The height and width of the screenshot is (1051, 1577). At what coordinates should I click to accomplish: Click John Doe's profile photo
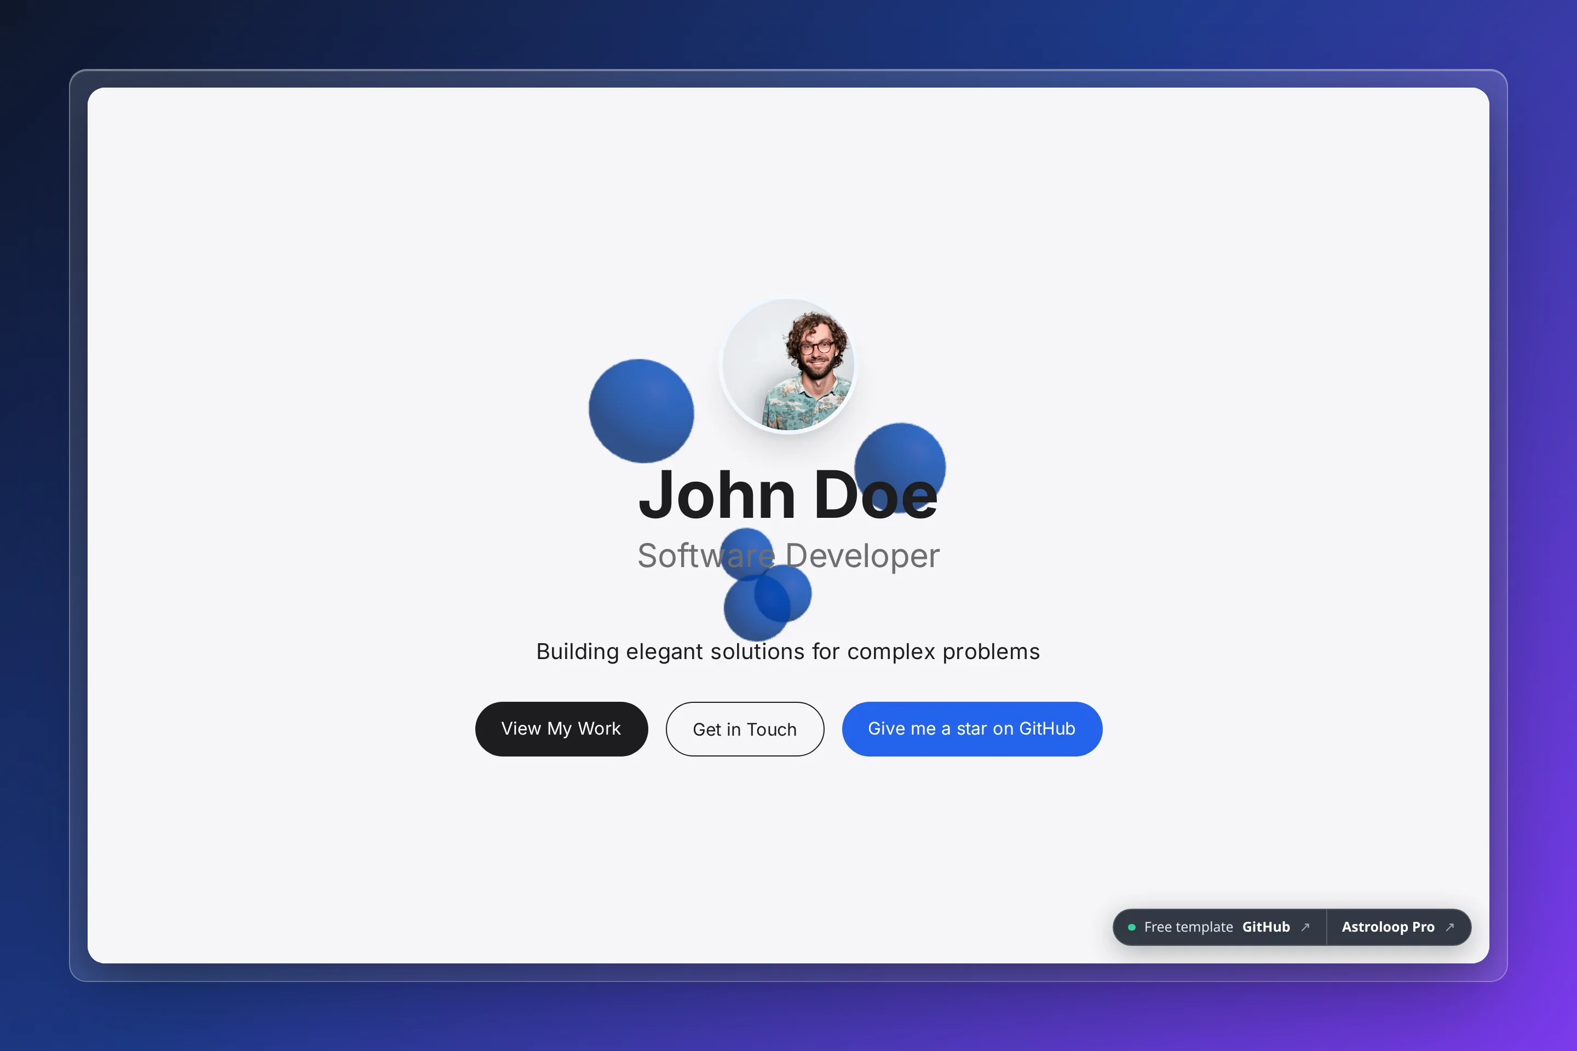click(788, 365)
